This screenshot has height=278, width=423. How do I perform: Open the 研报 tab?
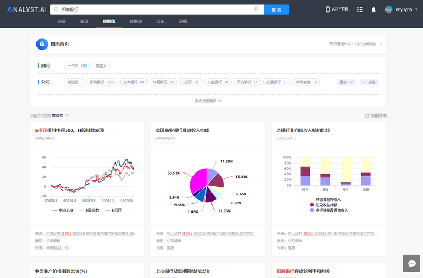point(183,21)
